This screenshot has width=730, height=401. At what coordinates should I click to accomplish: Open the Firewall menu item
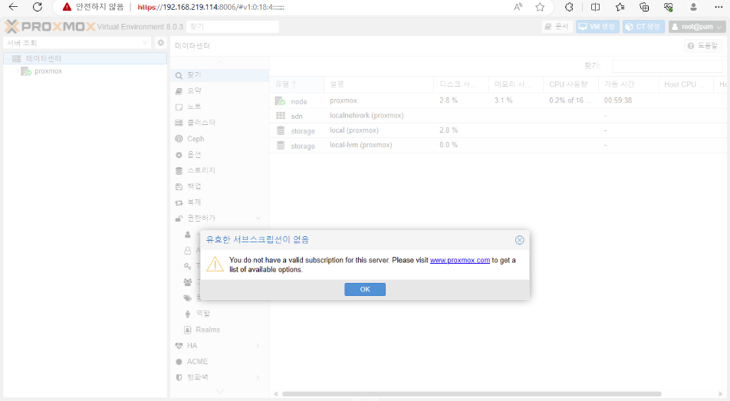pyautogui.click(x=219, y=377)
